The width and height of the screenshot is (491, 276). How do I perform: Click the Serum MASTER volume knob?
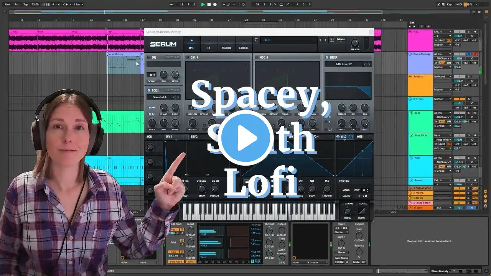tap(355, 43)
